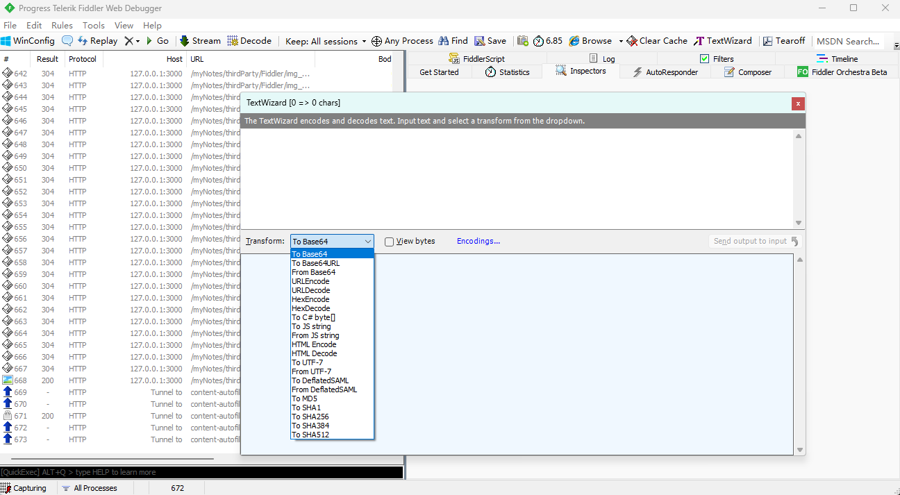The height and width of the screenshot is (495, 900).
Task: Open the File menu
Action: 10,25
